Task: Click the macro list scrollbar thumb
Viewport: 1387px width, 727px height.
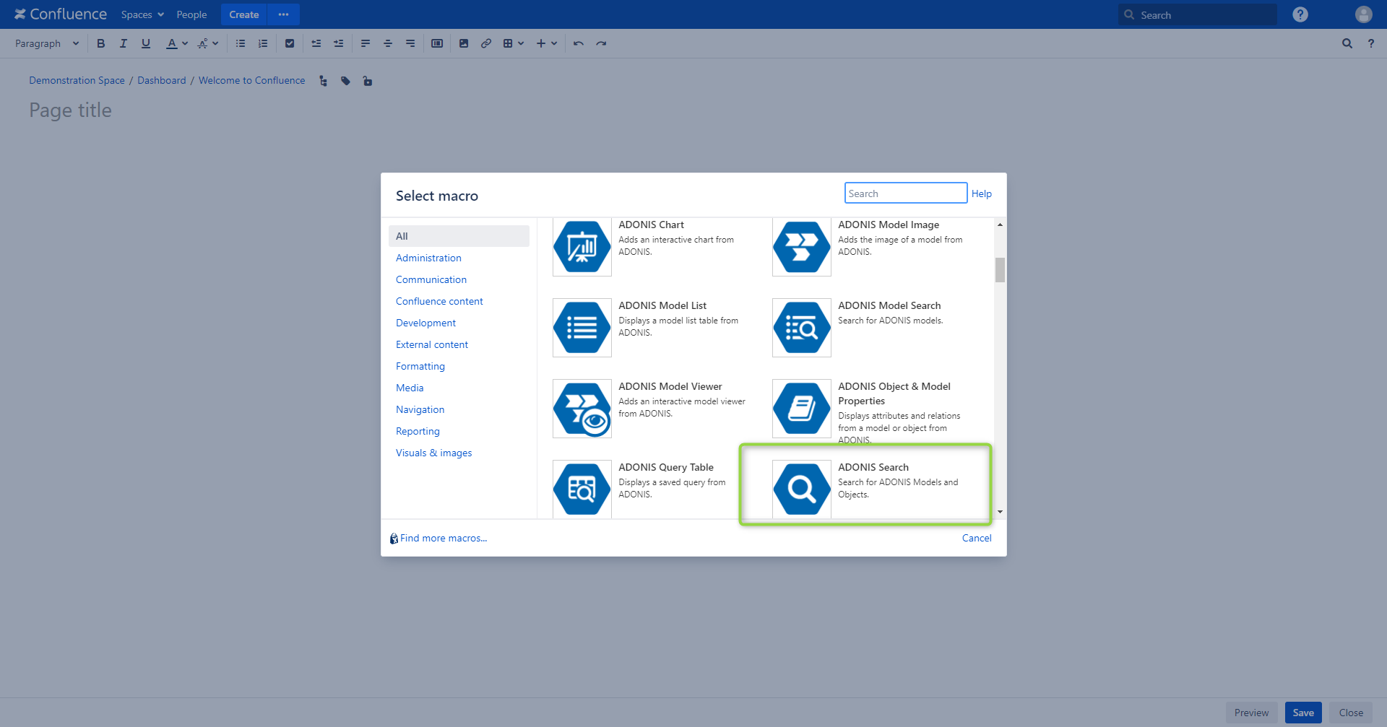Action: (1000, 270)
